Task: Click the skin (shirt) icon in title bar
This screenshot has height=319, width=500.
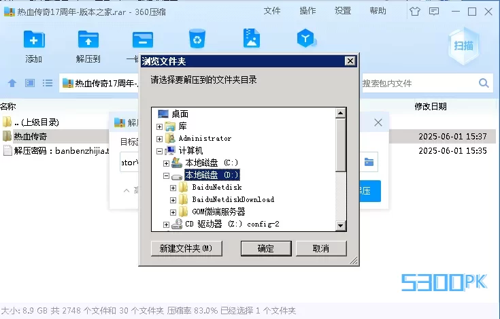Action: [414, 12]
